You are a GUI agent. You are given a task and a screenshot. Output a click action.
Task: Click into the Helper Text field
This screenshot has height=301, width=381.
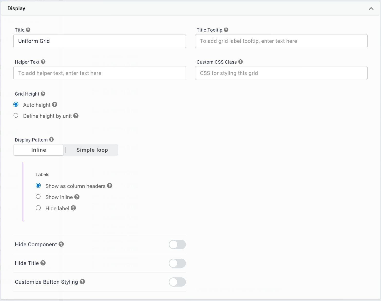(x=100, y=73)
